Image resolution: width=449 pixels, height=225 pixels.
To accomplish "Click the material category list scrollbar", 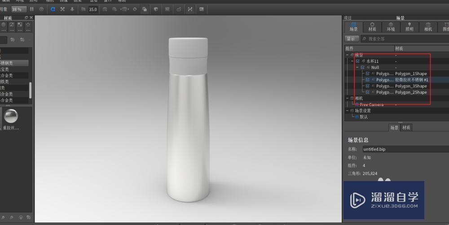I will (31, 91).
